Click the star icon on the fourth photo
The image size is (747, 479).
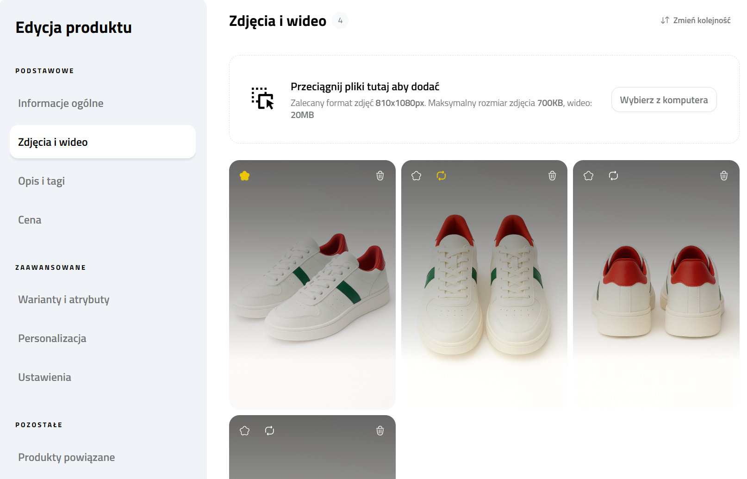[x=245, y=431]
